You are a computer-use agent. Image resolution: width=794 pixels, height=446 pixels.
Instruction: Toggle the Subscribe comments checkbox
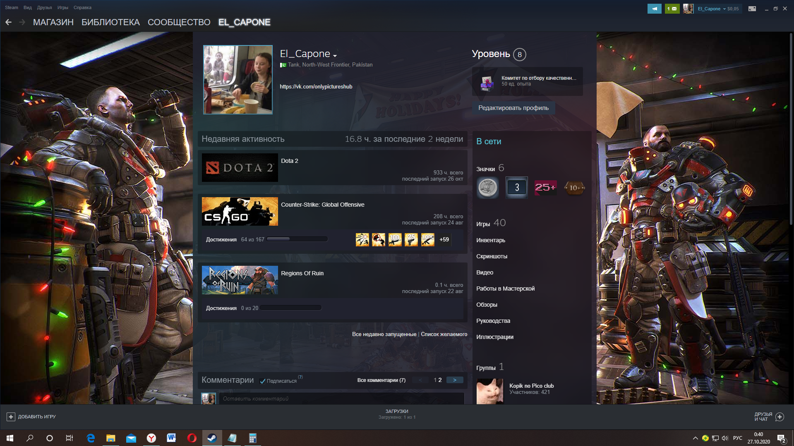262,381
